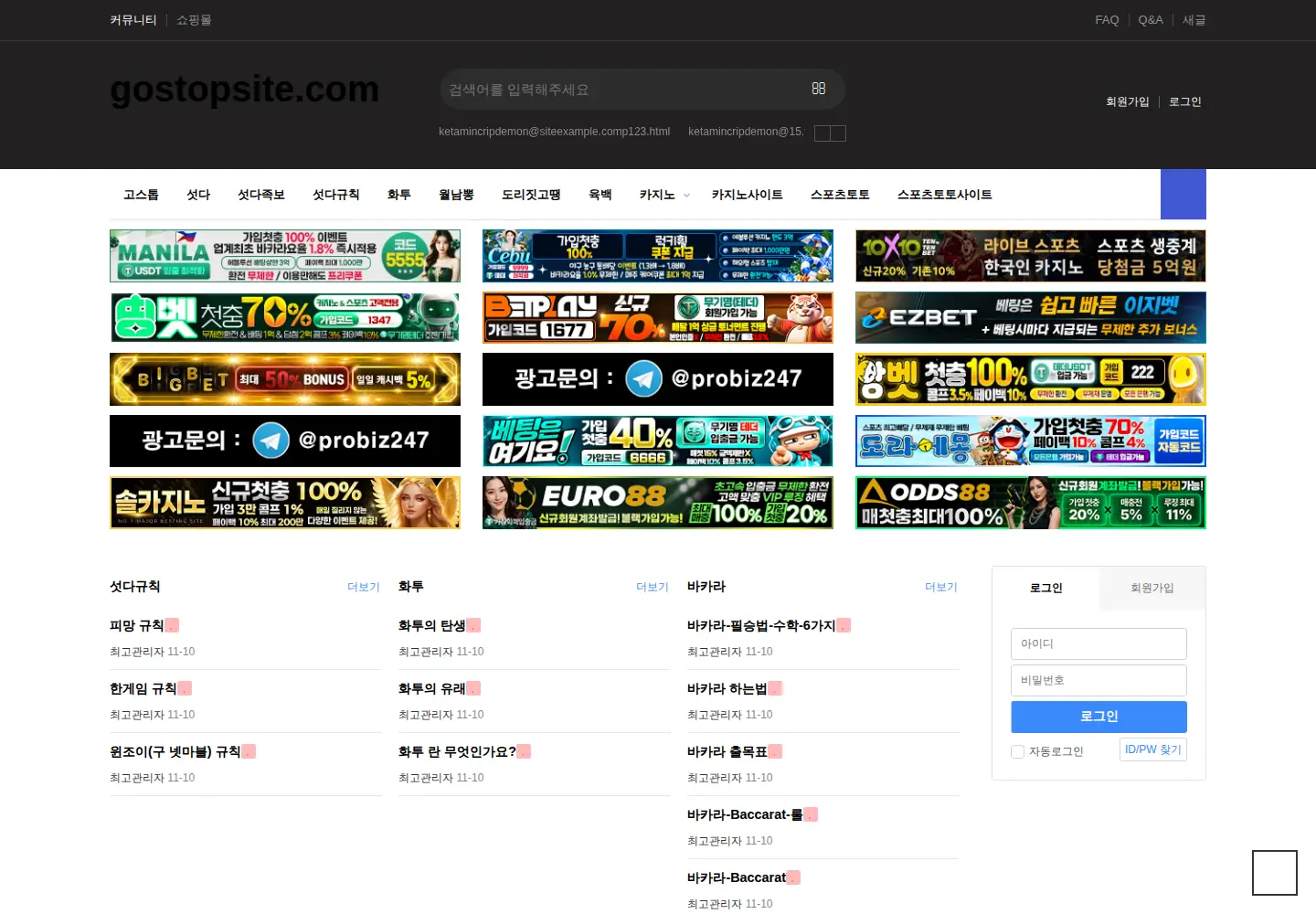This screenshot has height=914, width=1316.
Task: Click keyword ketamincripdemon@siteexample.comp123.html
Action: (554, 132)
